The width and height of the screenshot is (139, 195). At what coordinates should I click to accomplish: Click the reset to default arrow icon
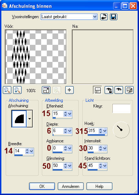[x=104, y=17]
